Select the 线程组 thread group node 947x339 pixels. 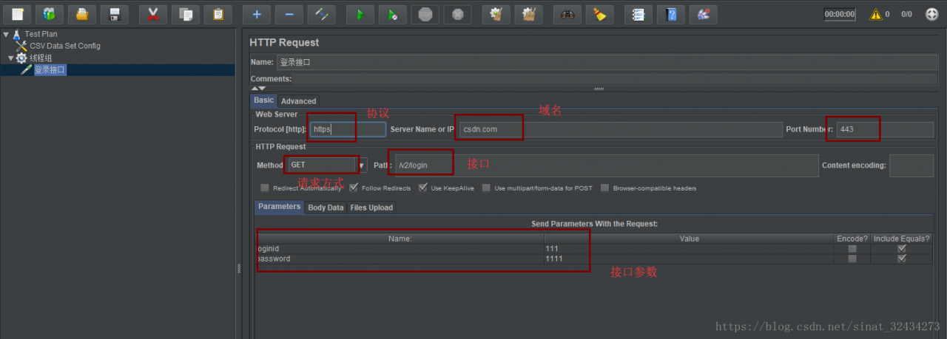pos(41,58)
